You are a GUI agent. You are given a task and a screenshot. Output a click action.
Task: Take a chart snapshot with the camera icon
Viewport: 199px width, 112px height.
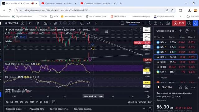[168, 23]
